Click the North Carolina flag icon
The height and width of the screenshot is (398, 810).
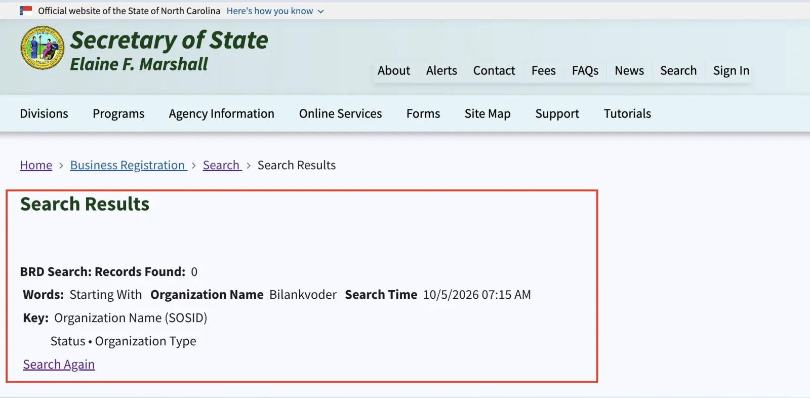click(26, 11)
